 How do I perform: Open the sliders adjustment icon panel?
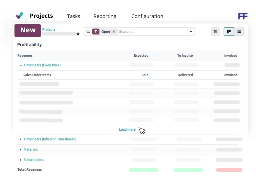coord(215,32)
